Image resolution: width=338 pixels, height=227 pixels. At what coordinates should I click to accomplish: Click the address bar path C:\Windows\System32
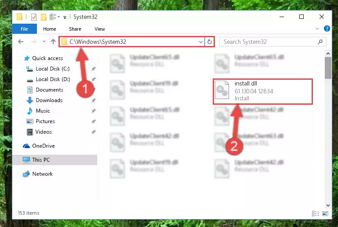[x=98, y=42]
